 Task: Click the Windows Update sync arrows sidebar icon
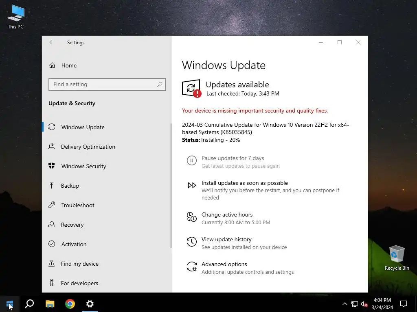pyautogui.click(x=52, y=127)
